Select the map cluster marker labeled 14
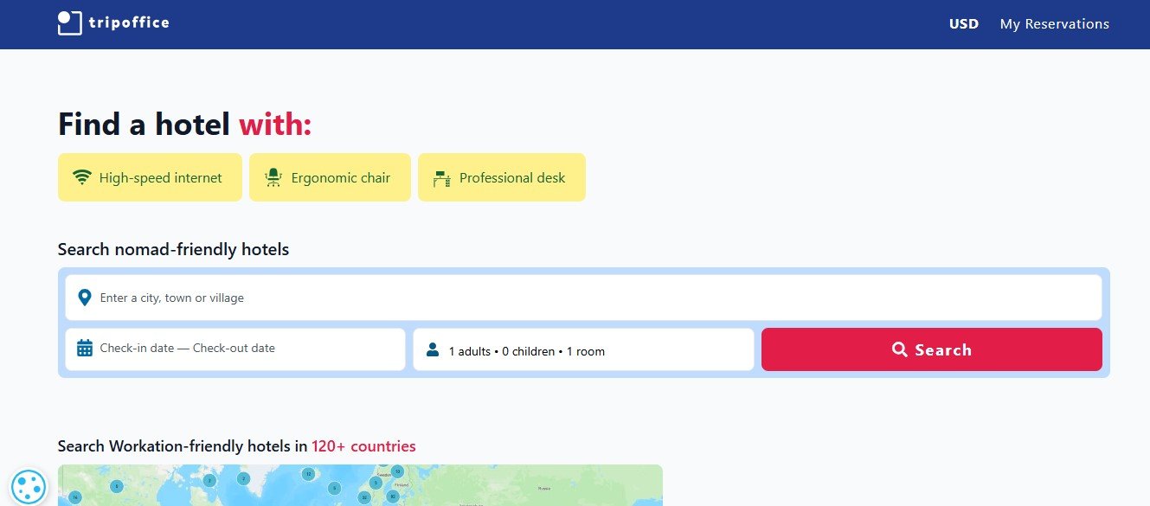The image size is (1150, 506). pos(74,496)
